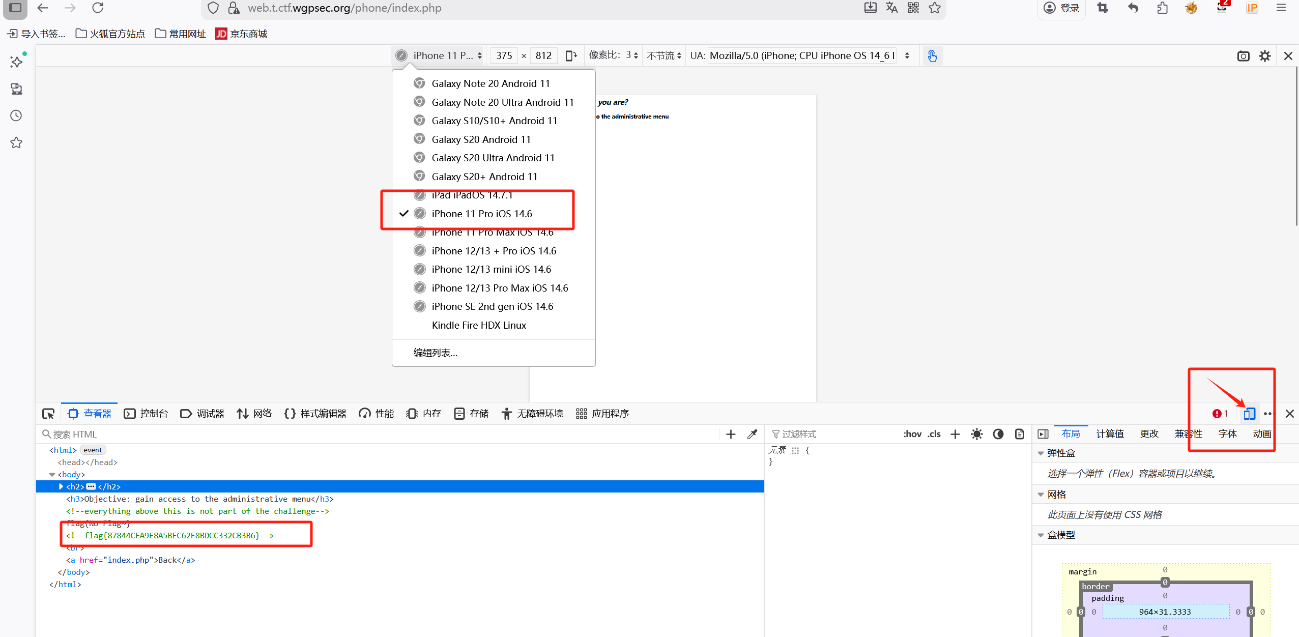Bookmark this page with star icon

coord(935,8)
